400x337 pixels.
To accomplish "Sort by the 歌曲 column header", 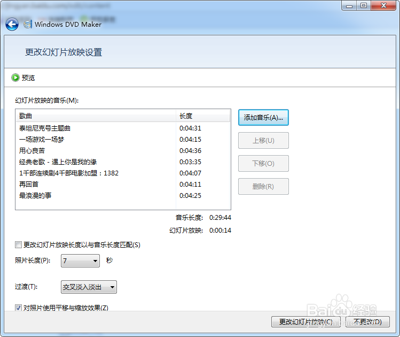I will point(96,116).
